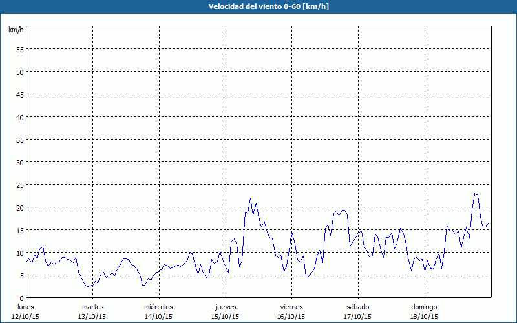The image size is (517, 323).
Task: Click the 12/10/15 date label
Action: tap(26, 317)
